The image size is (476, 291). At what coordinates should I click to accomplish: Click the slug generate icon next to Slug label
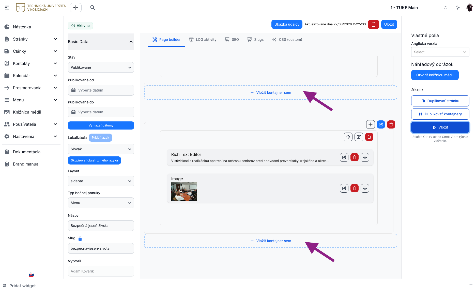[80, 238]
